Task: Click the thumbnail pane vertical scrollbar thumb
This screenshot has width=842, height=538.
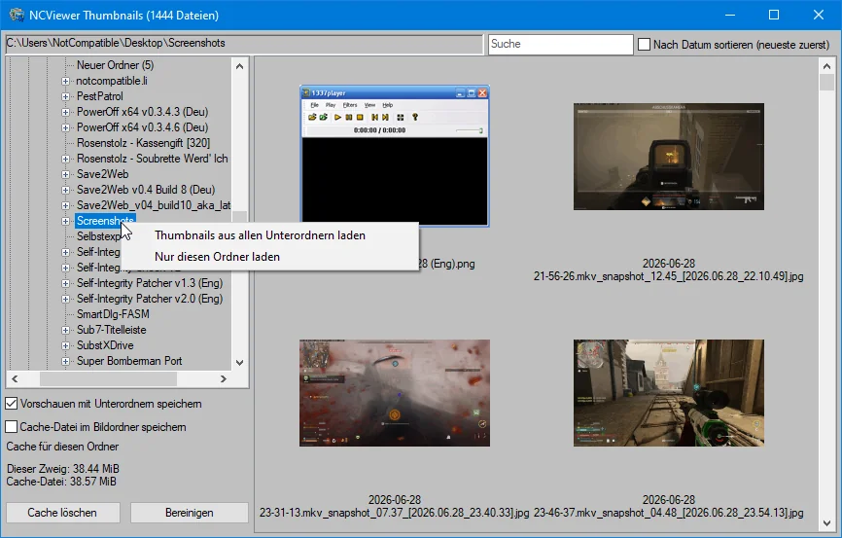Action: (x=826, y=83)
